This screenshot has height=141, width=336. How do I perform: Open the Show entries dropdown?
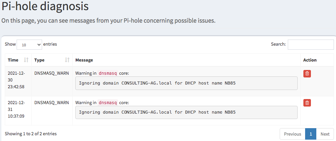(x=29, y=45)
